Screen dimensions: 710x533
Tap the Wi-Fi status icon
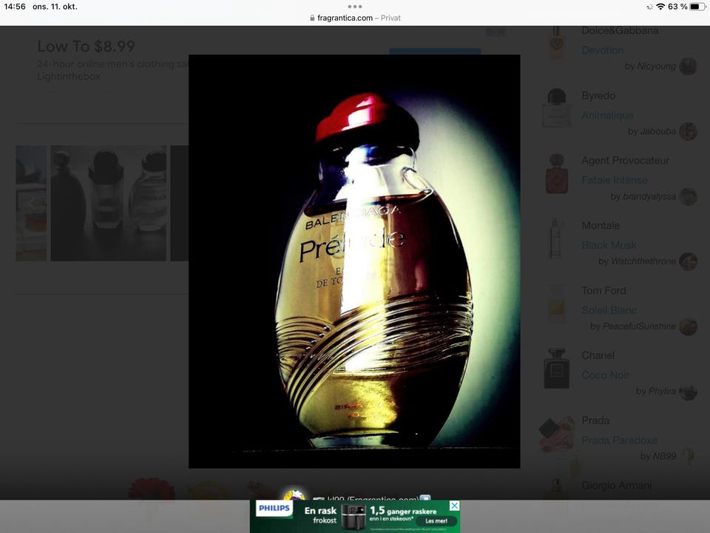(660, 7)
